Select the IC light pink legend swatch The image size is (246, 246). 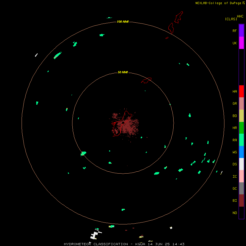[x=241, y=176]
